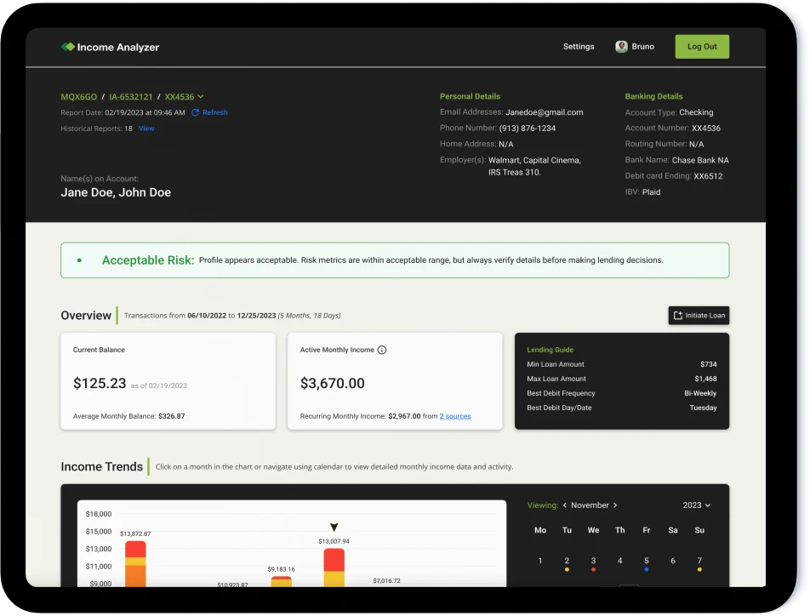Viewport: 810px width, 616px height.
Task: Click the green Acceptable Risk indicator dot
Action: (81, 260)
